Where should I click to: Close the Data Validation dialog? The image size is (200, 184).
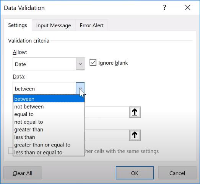pyautogui.click(x=188, y=8)
